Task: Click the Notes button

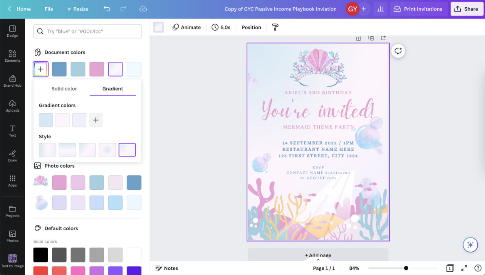Action: click(x=167, y=268)
